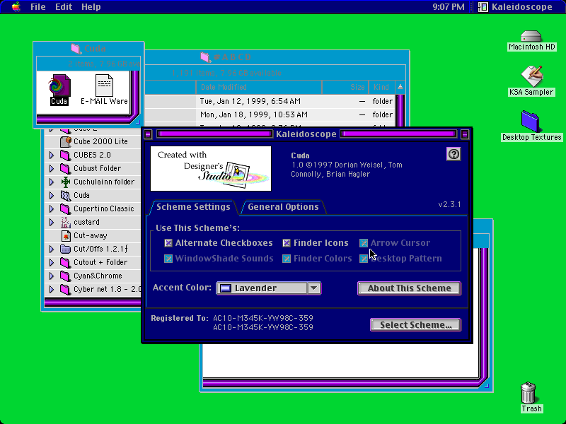This screenshot has width=566, height=424.
Task: Select the custard icon in list
Action: (65, 222)
